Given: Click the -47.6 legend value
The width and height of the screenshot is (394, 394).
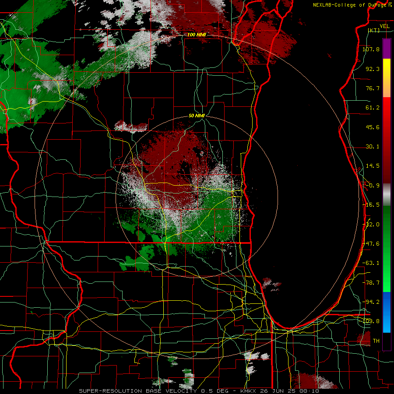Looking at the screenshot, I should (371, 244).
